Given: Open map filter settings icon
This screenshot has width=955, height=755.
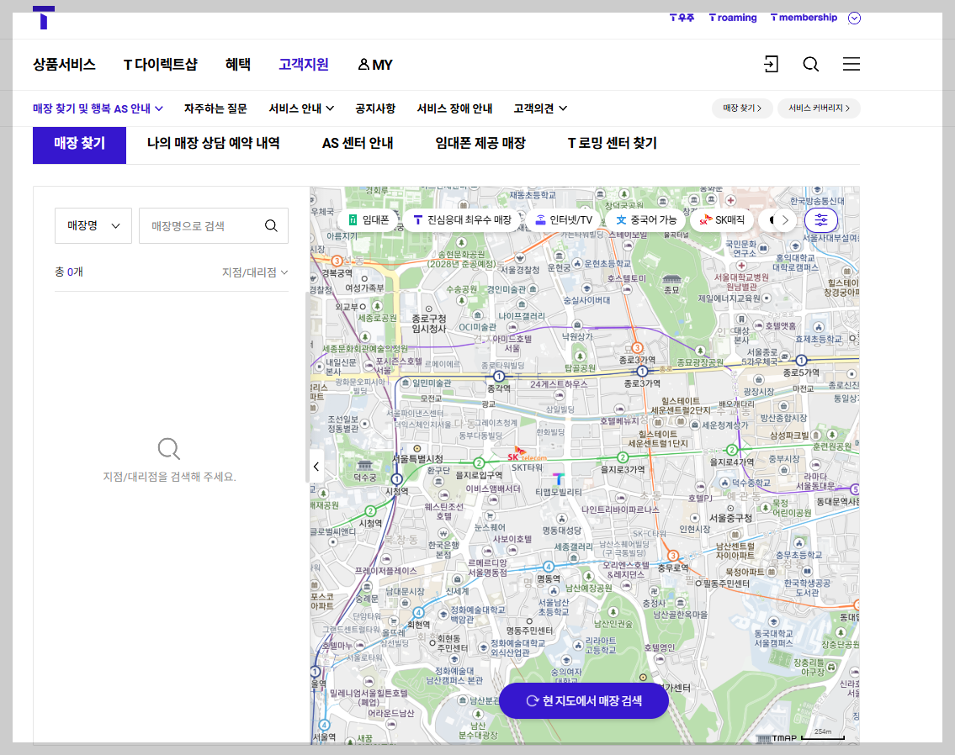Looking at the screenshot, I should [x=821, y=220].
